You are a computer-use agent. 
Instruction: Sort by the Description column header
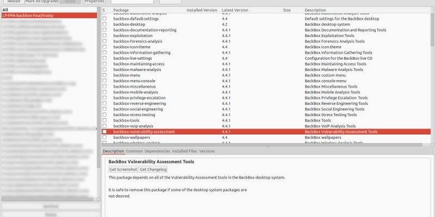point(315,10)
